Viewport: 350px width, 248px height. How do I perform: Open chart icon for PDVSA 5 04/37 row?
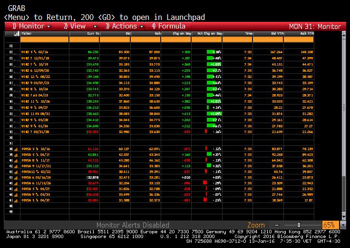coord(16,200)
